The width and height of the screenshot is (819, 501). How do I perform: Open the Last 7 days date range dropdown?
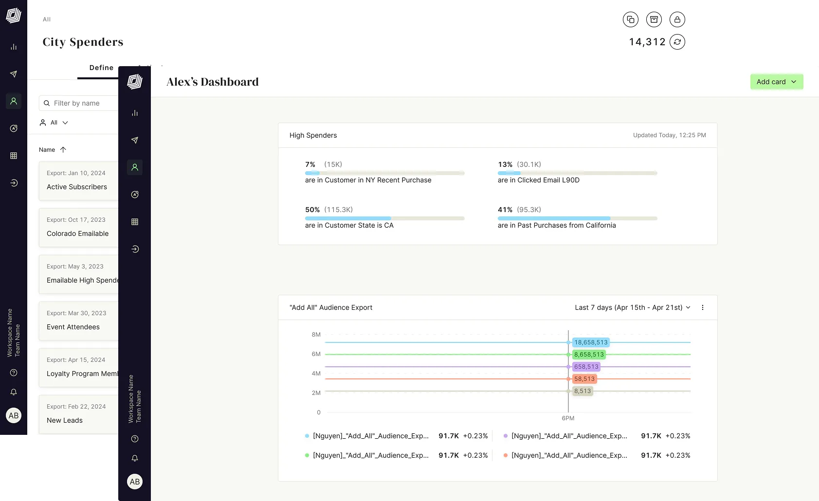click(632, 307)
